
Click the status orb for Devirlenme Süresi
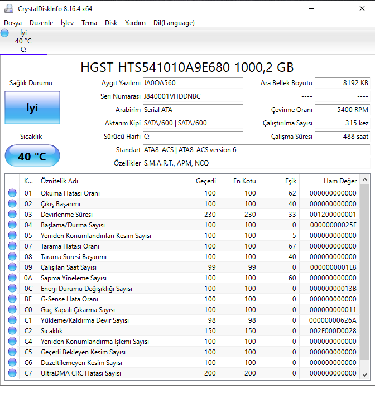click(12, 215)
